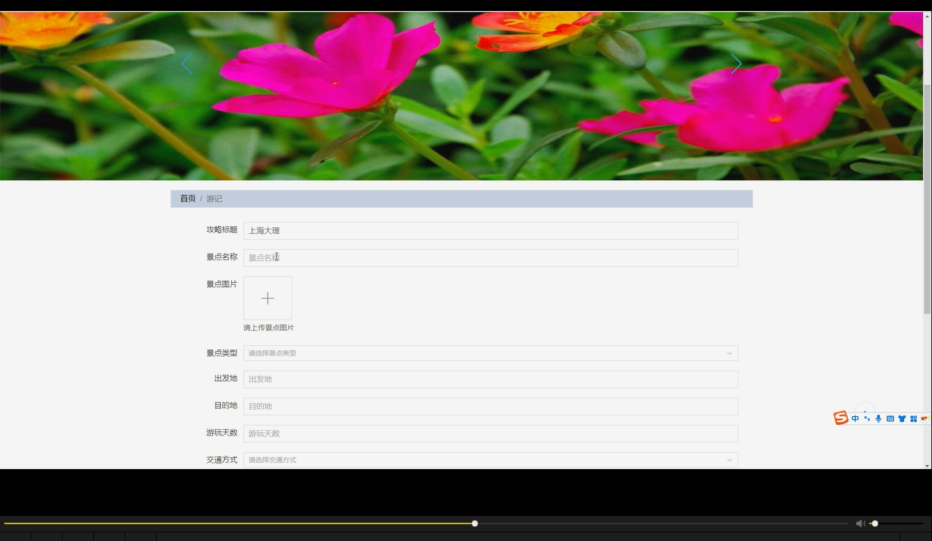
Task: Click the scrollbar down arrow
Action: [x=927, y=466]
